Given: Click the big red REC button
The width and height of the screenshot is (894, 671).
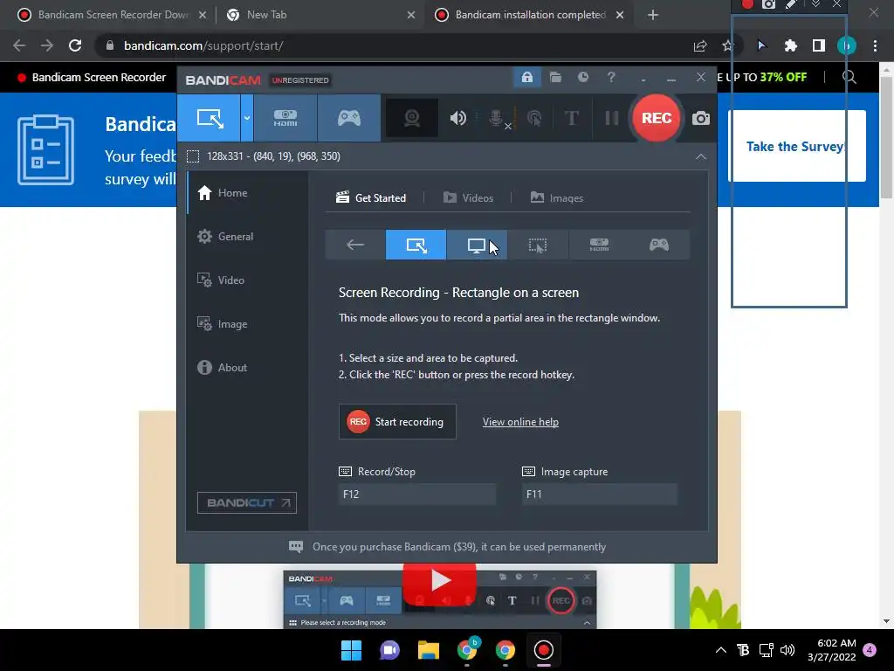Looking at the screenshot, I should [657, 118].
